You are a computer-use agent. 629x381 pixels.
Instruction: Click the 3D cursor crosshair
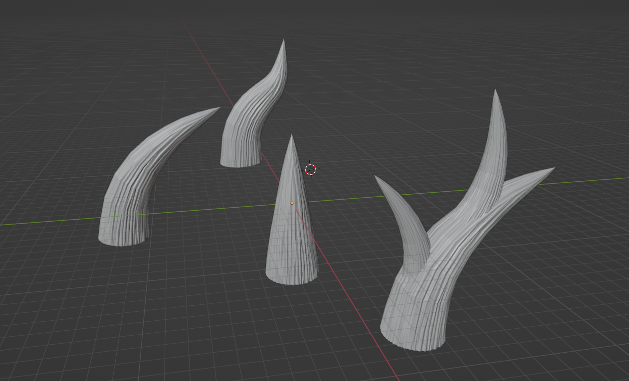click(310, 170)
